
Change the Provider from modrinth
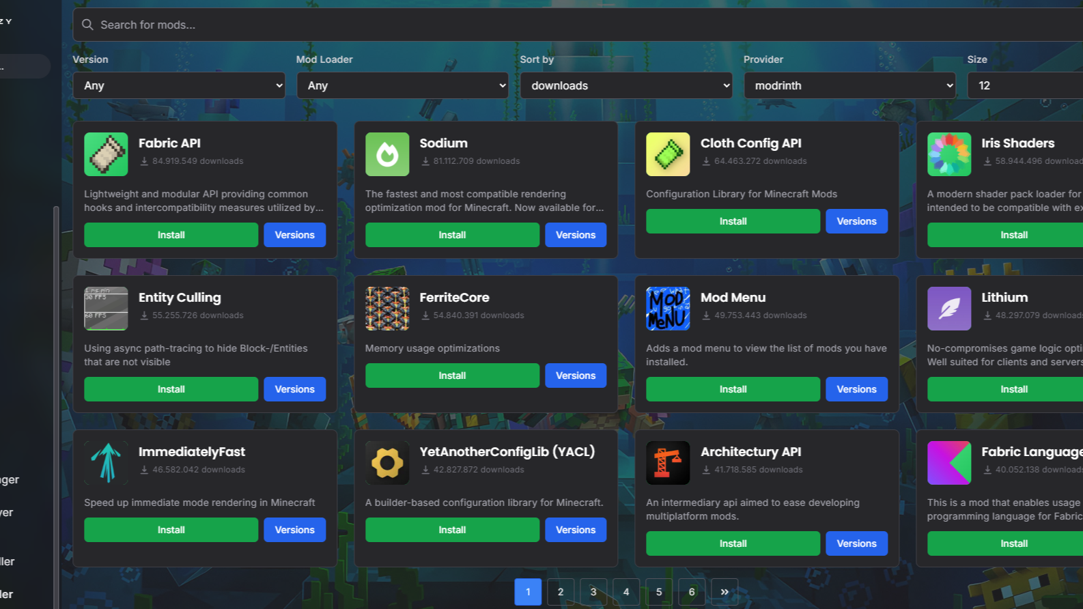coord(849,85)
